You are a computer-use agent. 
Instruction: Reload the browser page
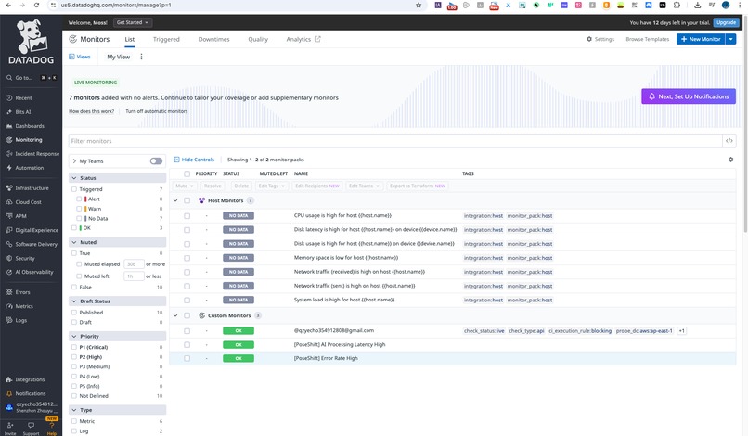37,6
